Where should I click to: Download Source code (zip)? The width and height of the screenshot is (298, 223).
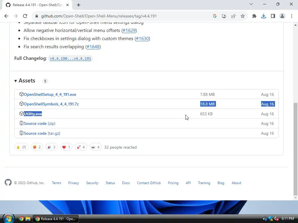coord(40,123)
